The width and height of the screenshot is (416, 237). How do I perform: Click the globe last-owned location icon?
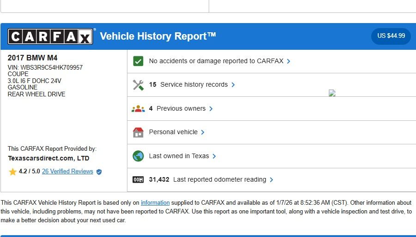pyautogui.click(x=138, y=156)
